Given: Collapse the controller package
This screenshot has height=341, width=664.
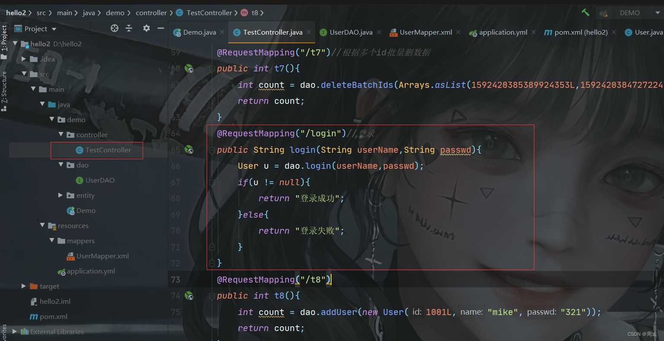Looking at the screenshot, I should pyautogui.click(x=61, y=135).
